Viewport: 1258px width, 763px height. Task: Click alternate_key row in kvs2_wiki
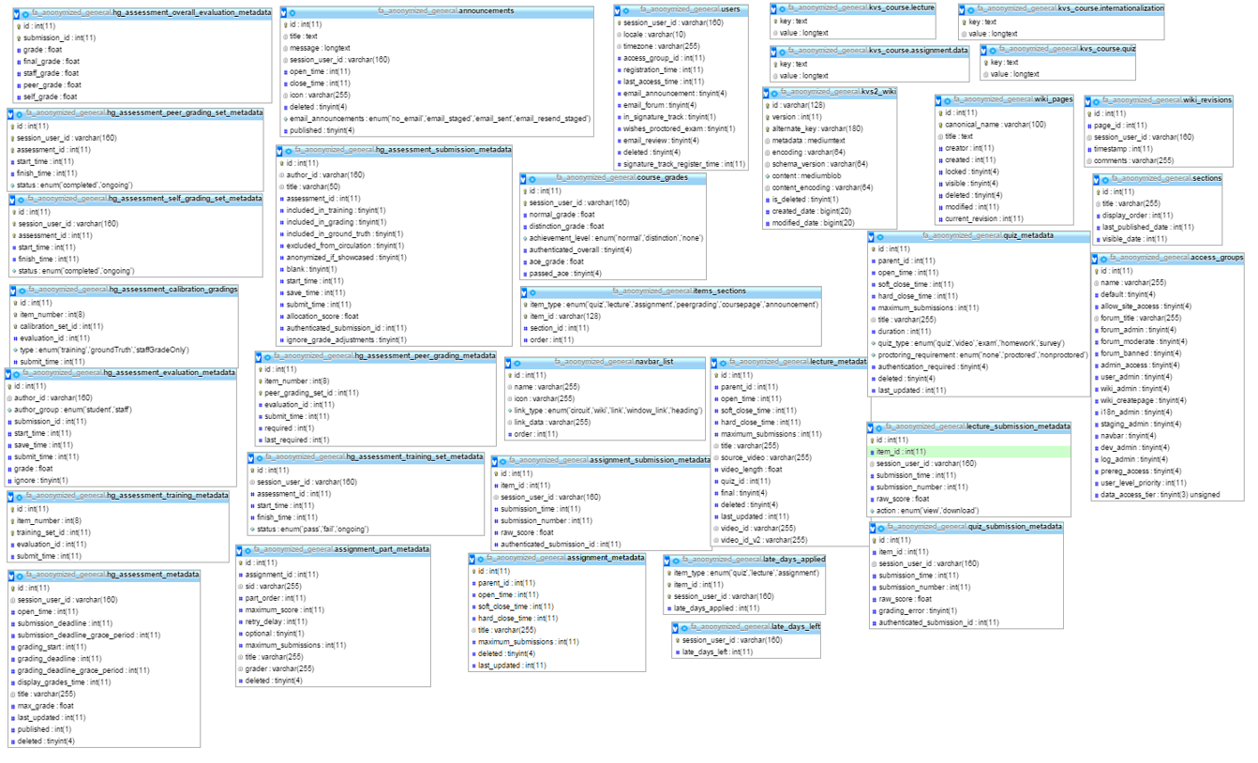[x=830, y=128]
